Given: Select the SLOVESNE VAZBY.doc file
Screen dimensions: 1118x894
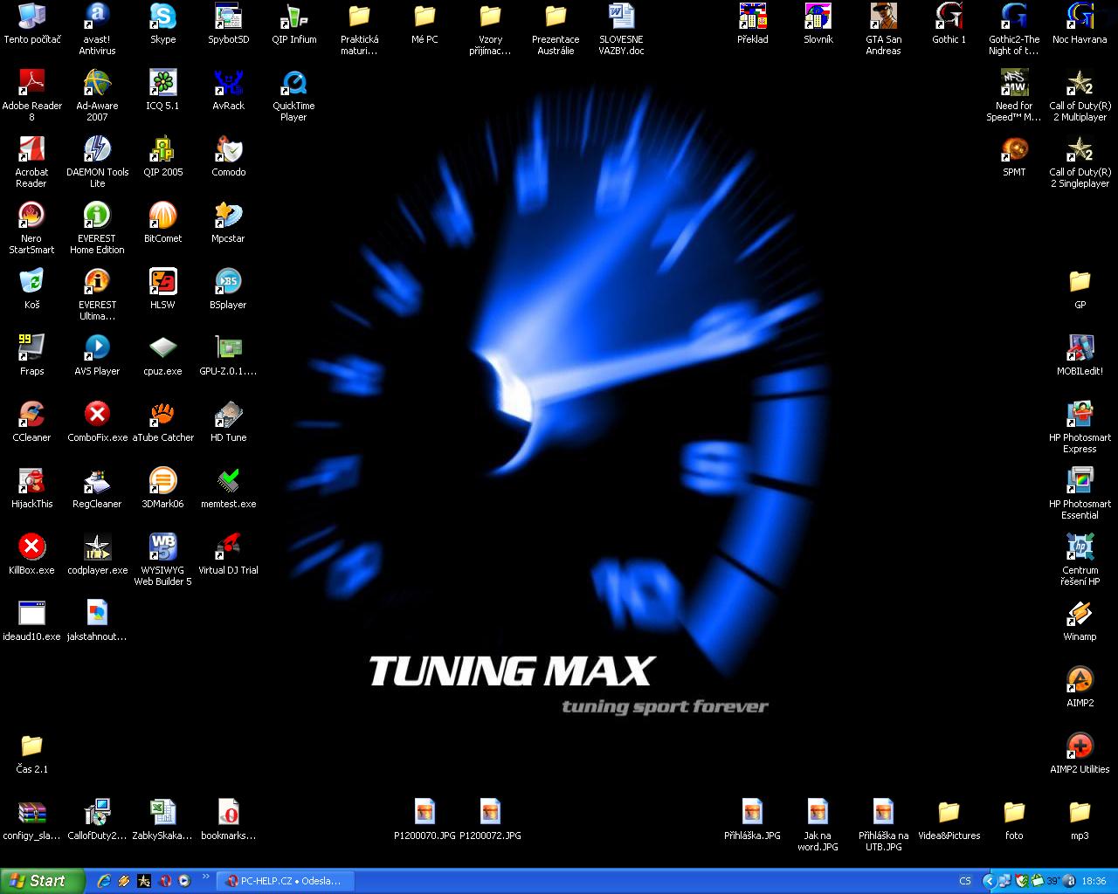Looking at the screenshot, I should coord(621,17).
